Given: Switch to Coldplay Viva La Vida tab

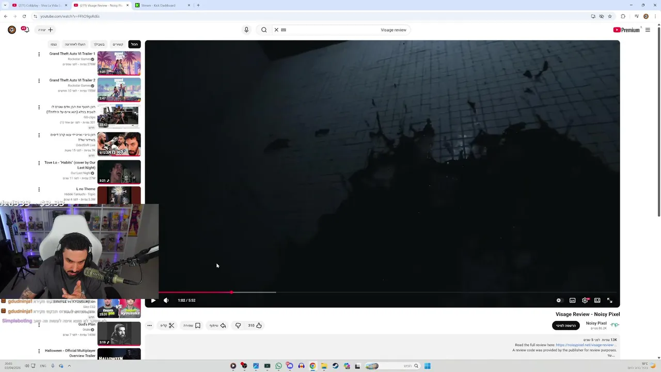Looking at the screenshot, I should click(x=39, y=5).
